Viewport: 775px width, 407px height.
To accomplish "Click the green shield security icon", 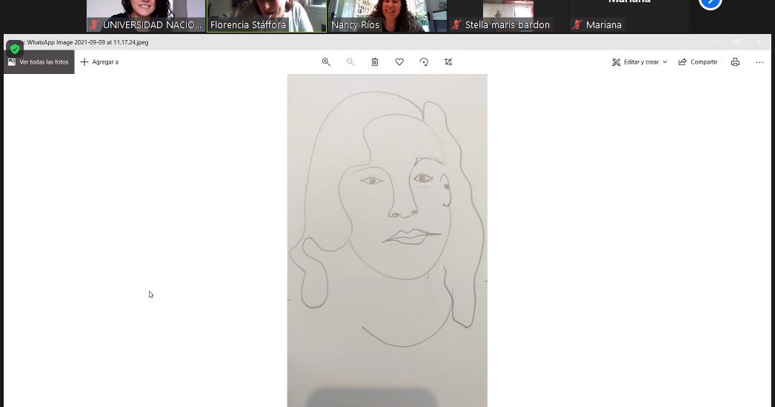I will pos(14,49).
